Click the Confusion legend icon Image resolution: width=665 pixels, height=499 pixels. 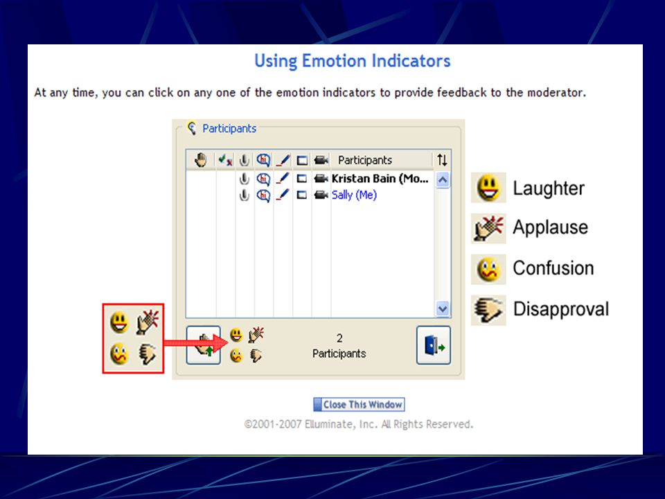point(488,269)
